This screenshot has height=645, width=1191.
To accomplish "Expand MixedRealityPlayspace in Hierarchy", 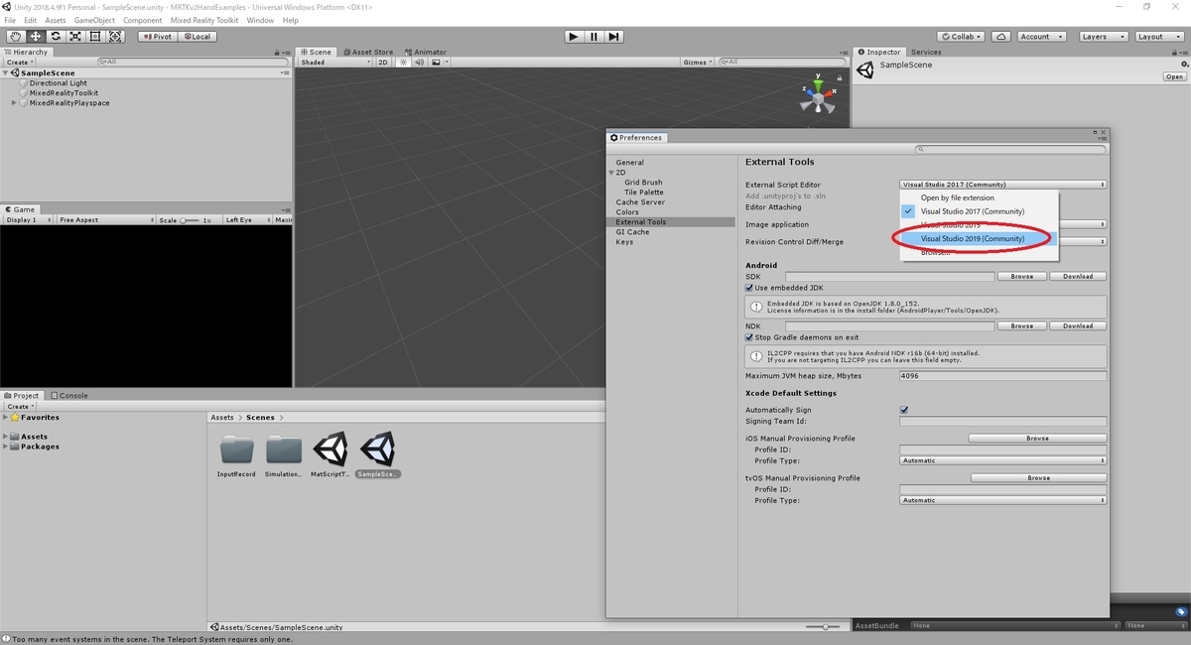I will pos(14,103).
